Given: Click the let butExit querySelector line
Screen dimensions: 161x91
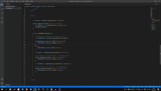Looking at the screenshot, I should pyautogui.click(x=52, y=53).
